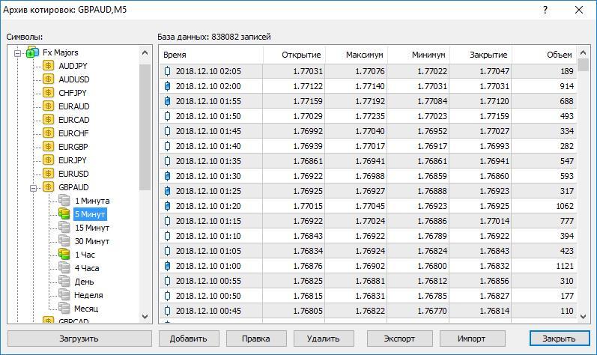597x355 pixels.
Task: Click the candle icon for 2018.12.10 02:05
Action: tap(168, 72)
